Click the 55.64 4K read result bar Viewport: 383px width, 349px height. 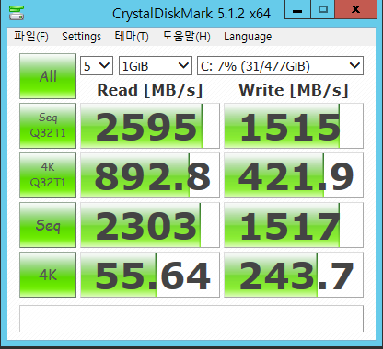pyautogui.click(x=150, y=275)
